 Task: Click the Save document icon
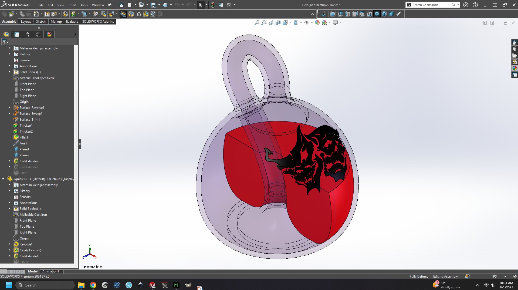tap(153, 5)
